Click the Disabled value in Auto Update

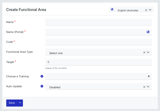(x=55, y=87)
